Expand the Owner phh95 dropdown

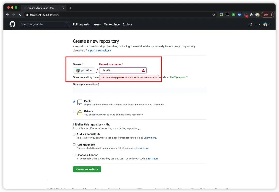tap(84, 71)
